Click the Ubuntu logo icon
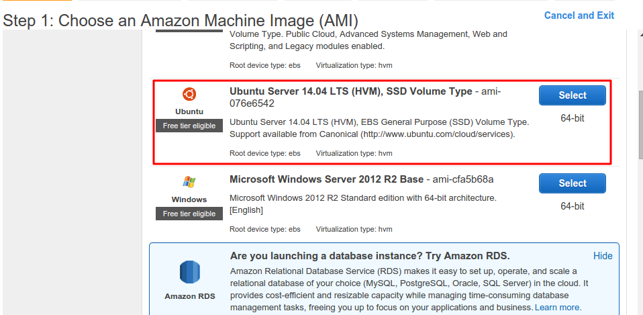Image resolution: width=643 pixels, height=315 pixels. click(x=189, y=94)
